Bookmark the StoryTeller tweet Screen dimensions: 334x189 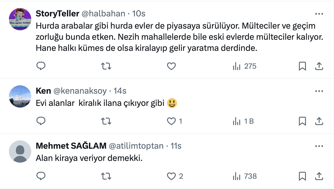[x=302, y=66]
